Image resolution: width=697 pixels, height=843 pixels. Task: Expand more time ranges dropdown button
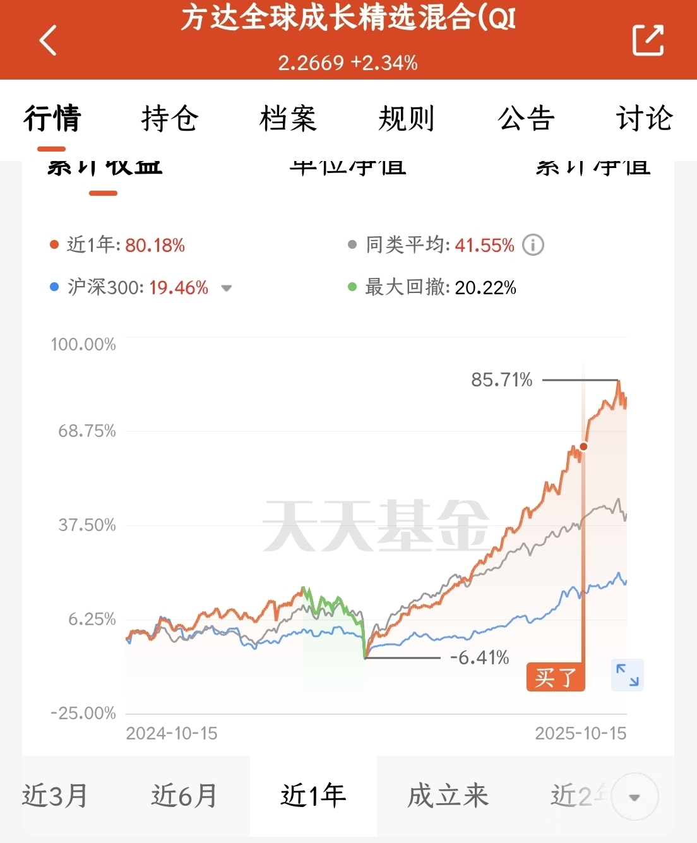(634, 797)
